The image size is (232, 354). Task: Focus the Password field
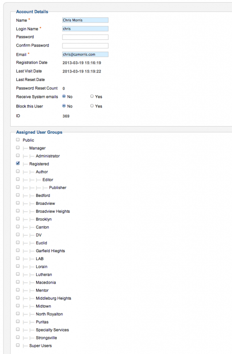pyautogui.click(x=85, y=37)
